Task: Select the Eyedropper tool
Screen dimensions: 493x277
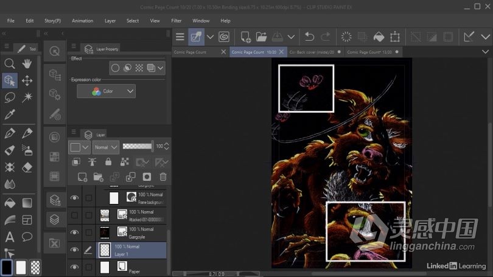Action: (x=10, y=114)
